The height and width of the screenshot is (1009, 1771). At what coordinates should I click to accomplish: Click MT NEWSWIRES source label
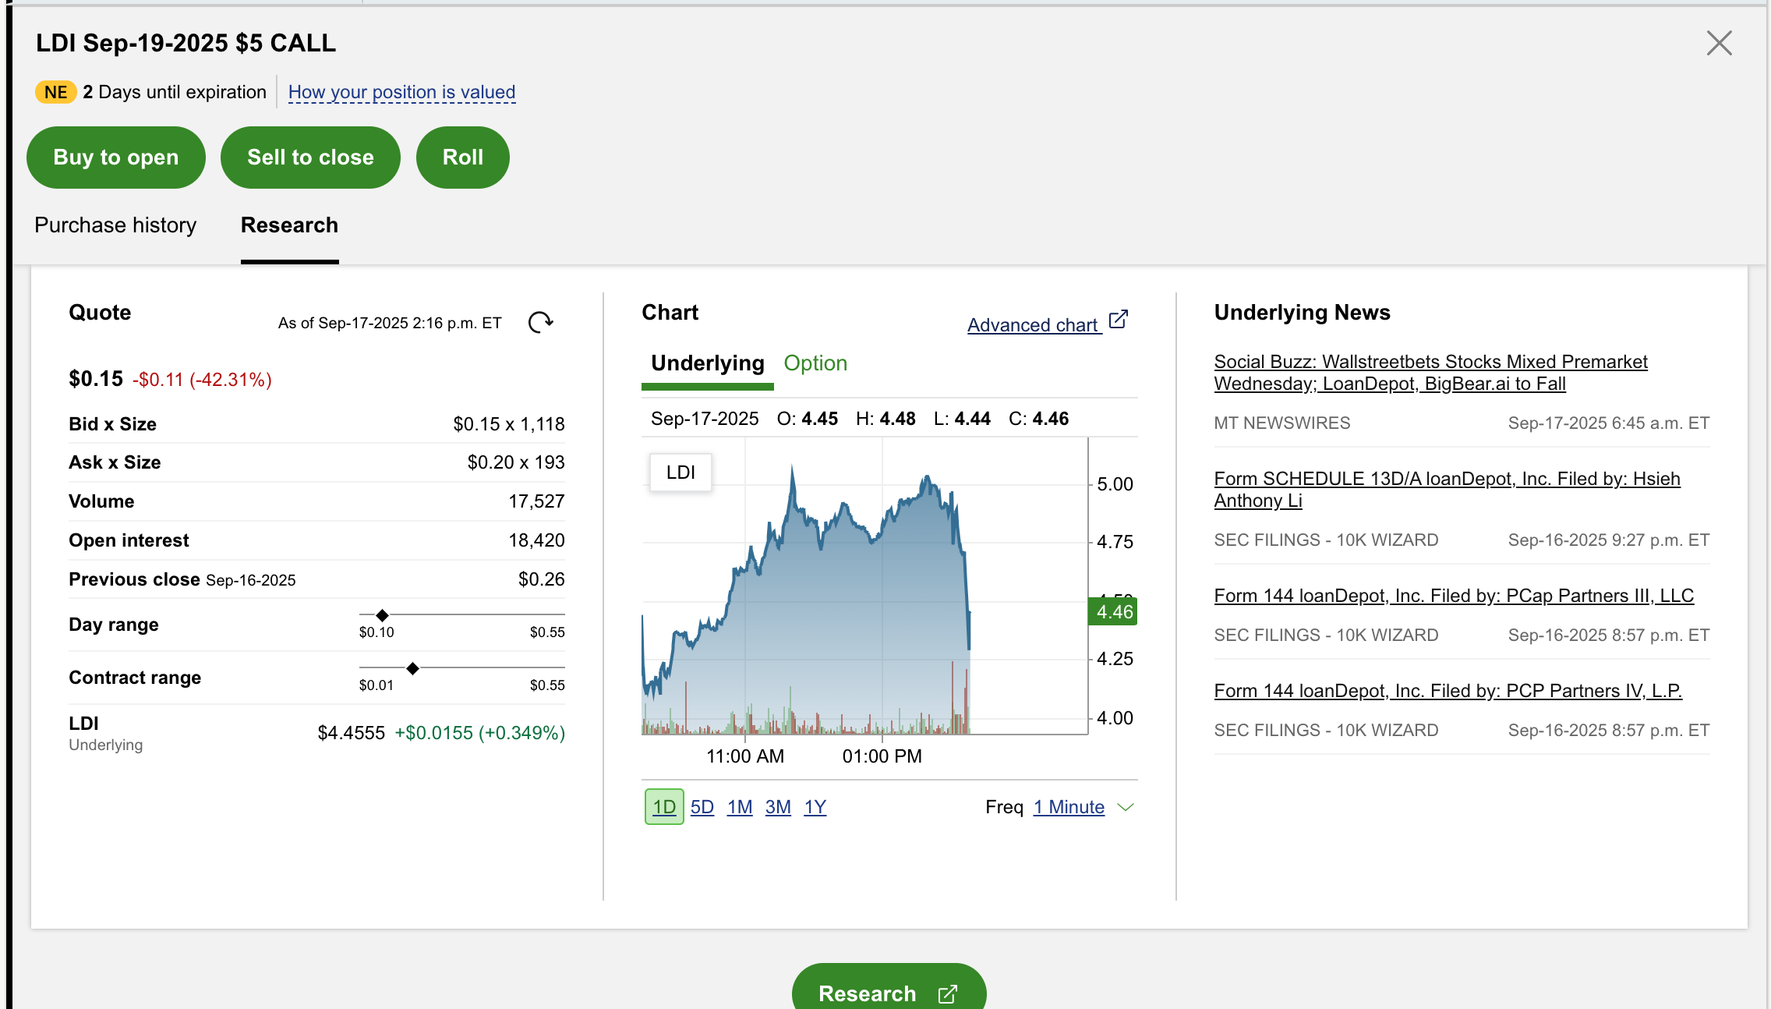click(1282, 423)
